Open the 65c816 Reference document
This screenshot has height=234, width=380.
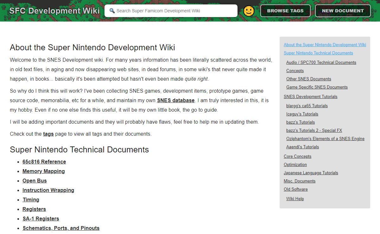(44, 162)
